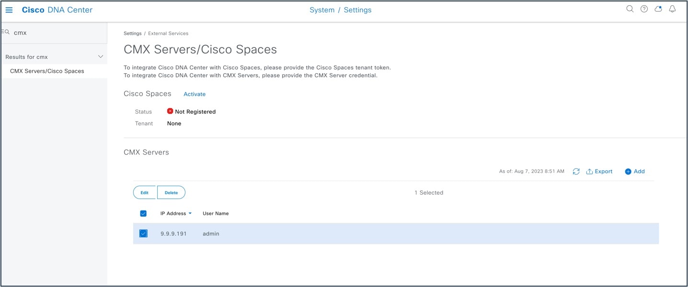The image size is (688, 287).
Task: Click the IP address 9.9.9.191 cell
Action: [173, 233]
